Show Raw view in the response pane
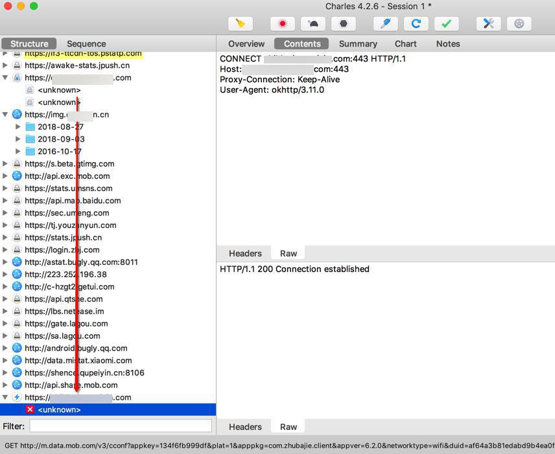The height and width of the screenshot is (454, 555). 289,427
